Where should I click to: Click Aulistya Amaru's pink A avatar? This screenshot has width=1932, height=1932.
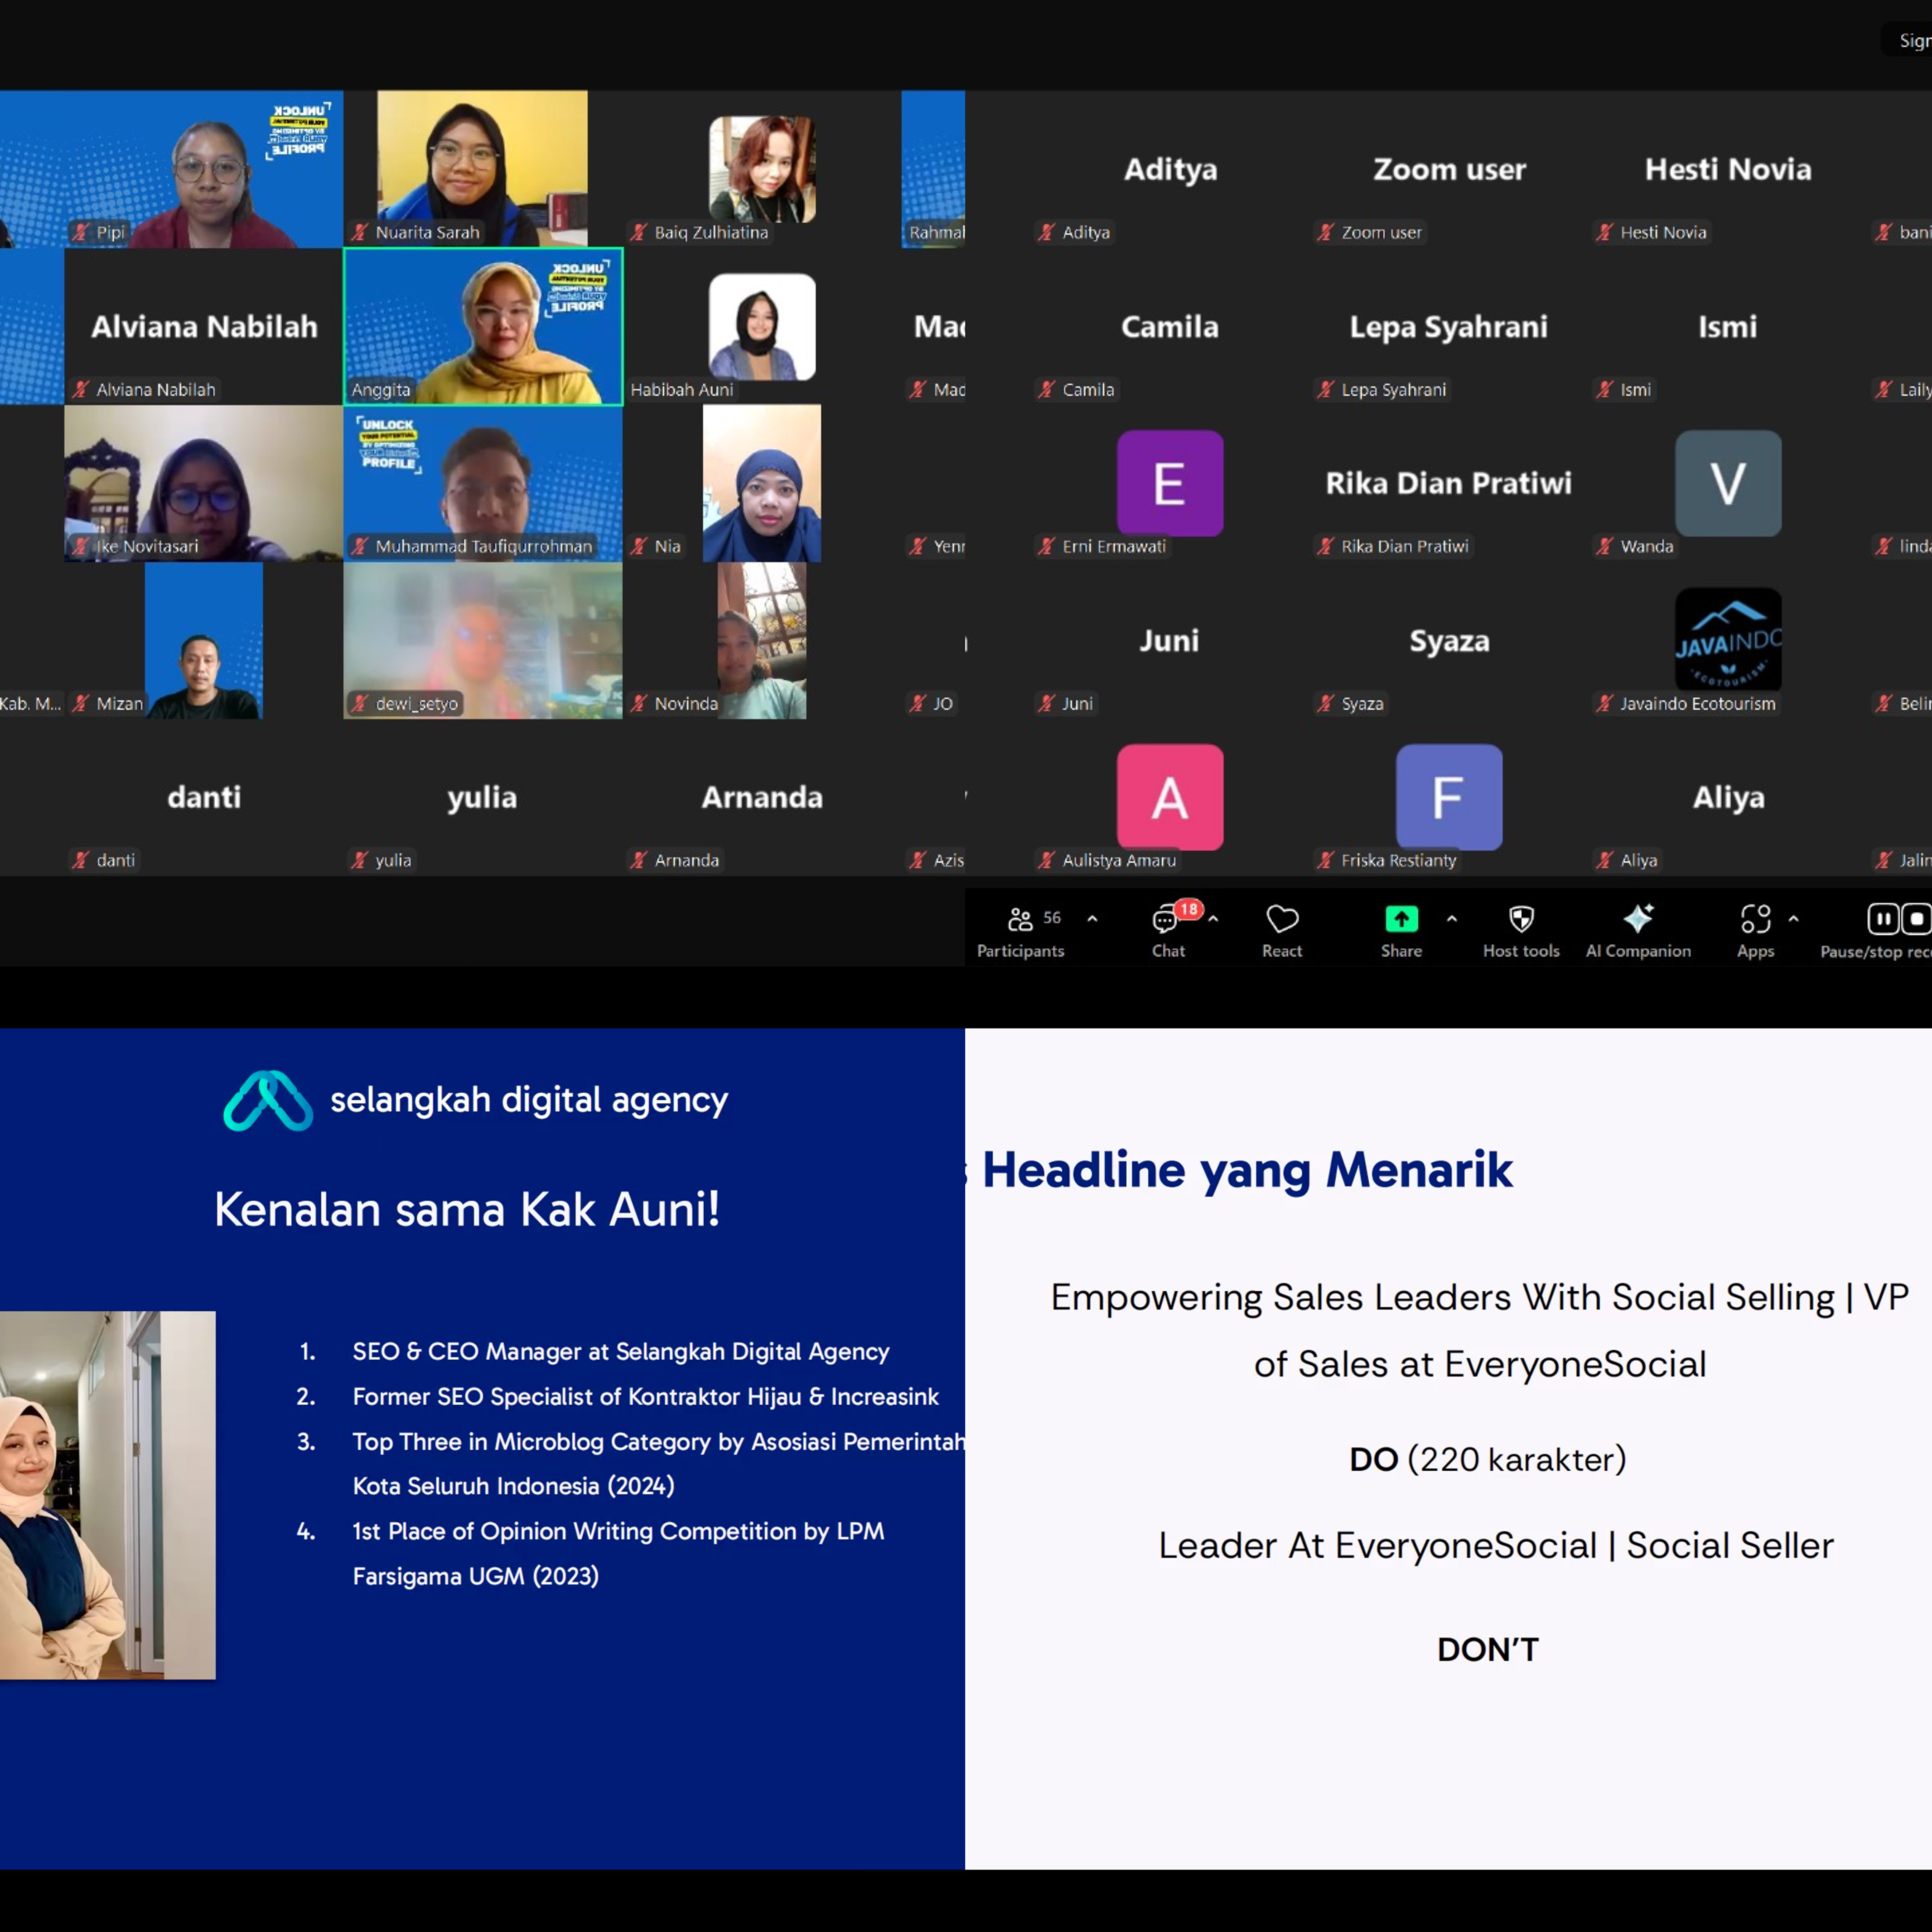[1169, 797]
